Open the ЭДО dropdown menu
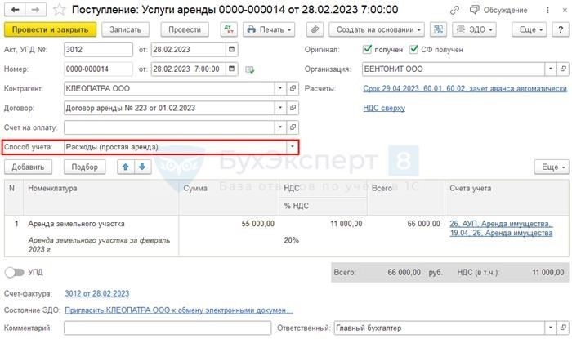Screen dimensions: 572x339 pos(474,29)
